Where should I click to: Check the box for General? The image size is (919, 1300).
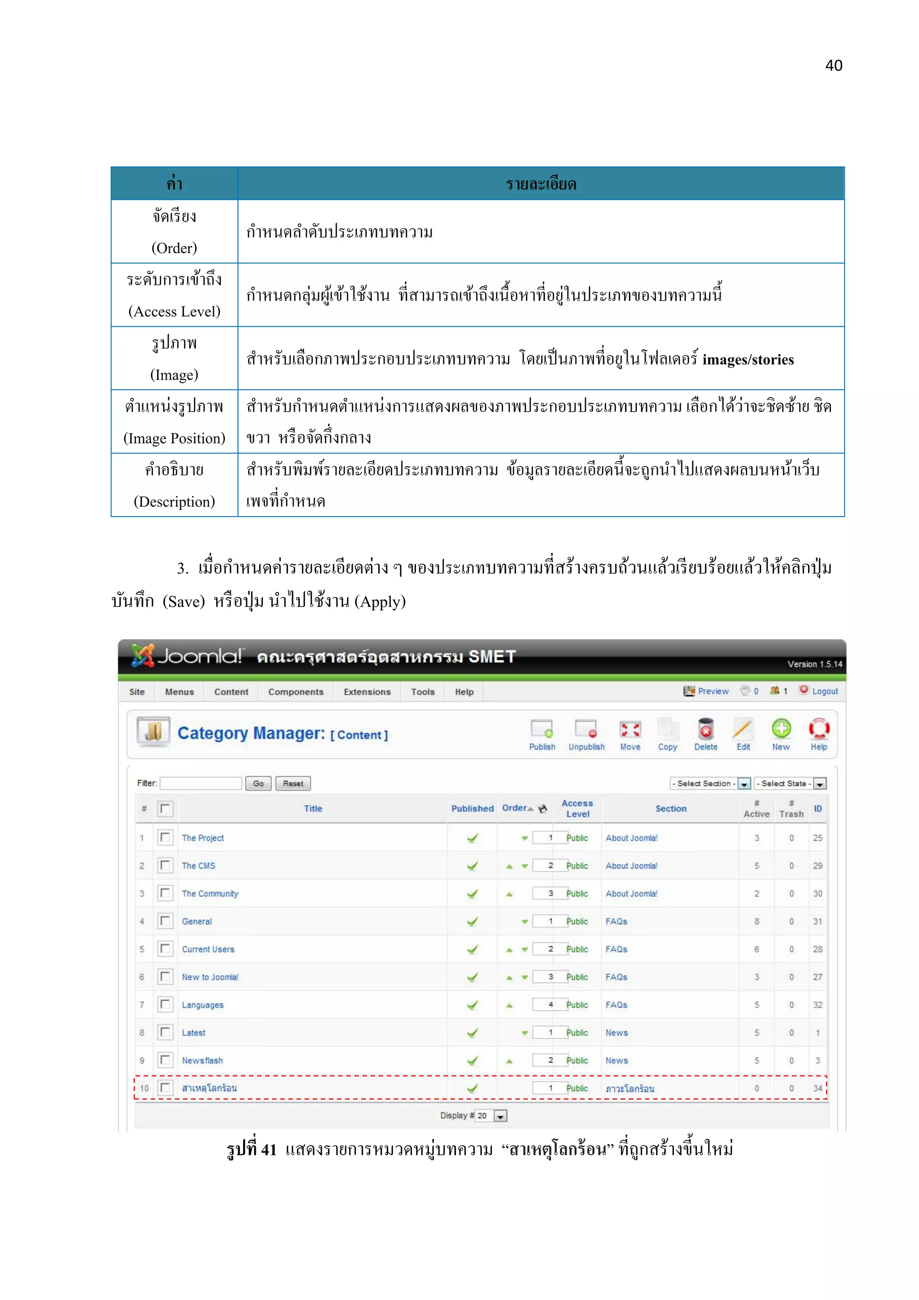click(165, 921)
